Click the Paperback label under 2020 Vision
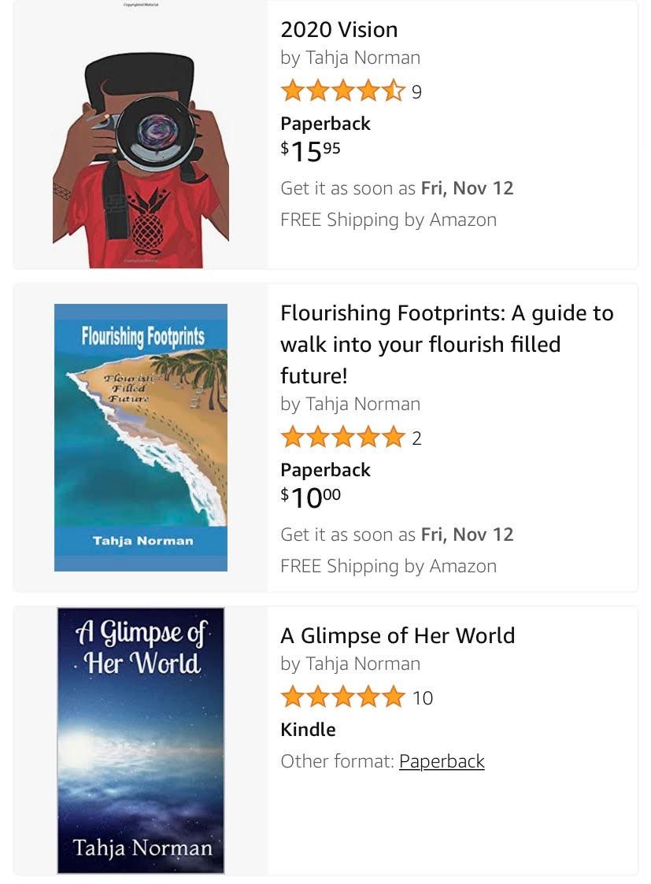This screenshot has width=651, height=884. [x=325, y=124]
